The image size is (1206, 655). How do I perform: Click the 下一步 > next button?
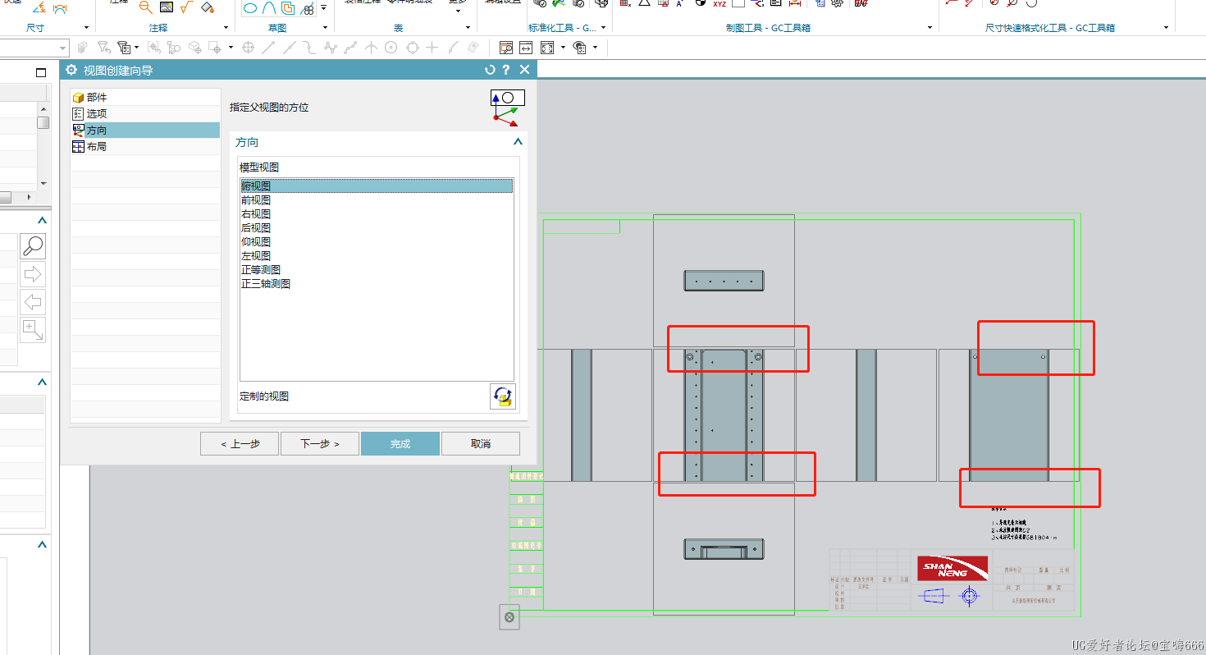tap(320, 443)
